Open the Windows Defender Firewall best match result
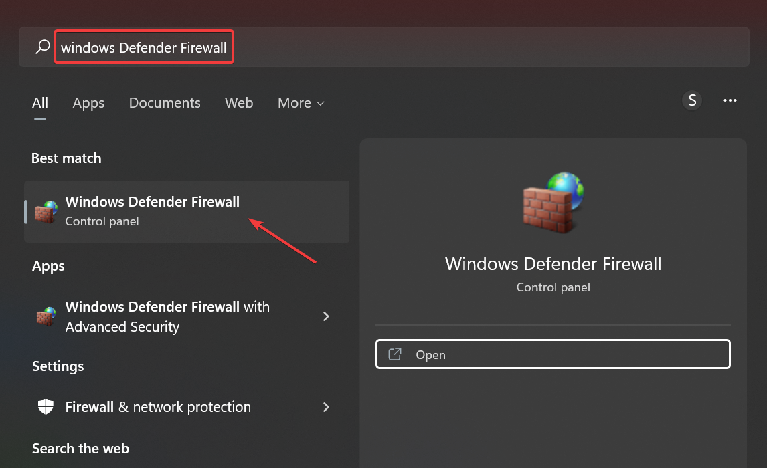The width and height of the screenshot is (767, 468). pos(187,211)
